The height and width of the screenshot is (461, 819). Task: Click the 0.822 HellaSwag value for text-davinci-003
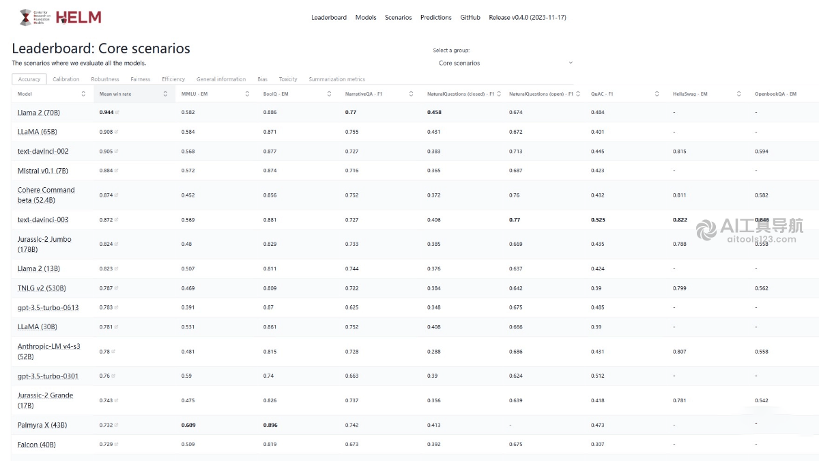[680, 220]
